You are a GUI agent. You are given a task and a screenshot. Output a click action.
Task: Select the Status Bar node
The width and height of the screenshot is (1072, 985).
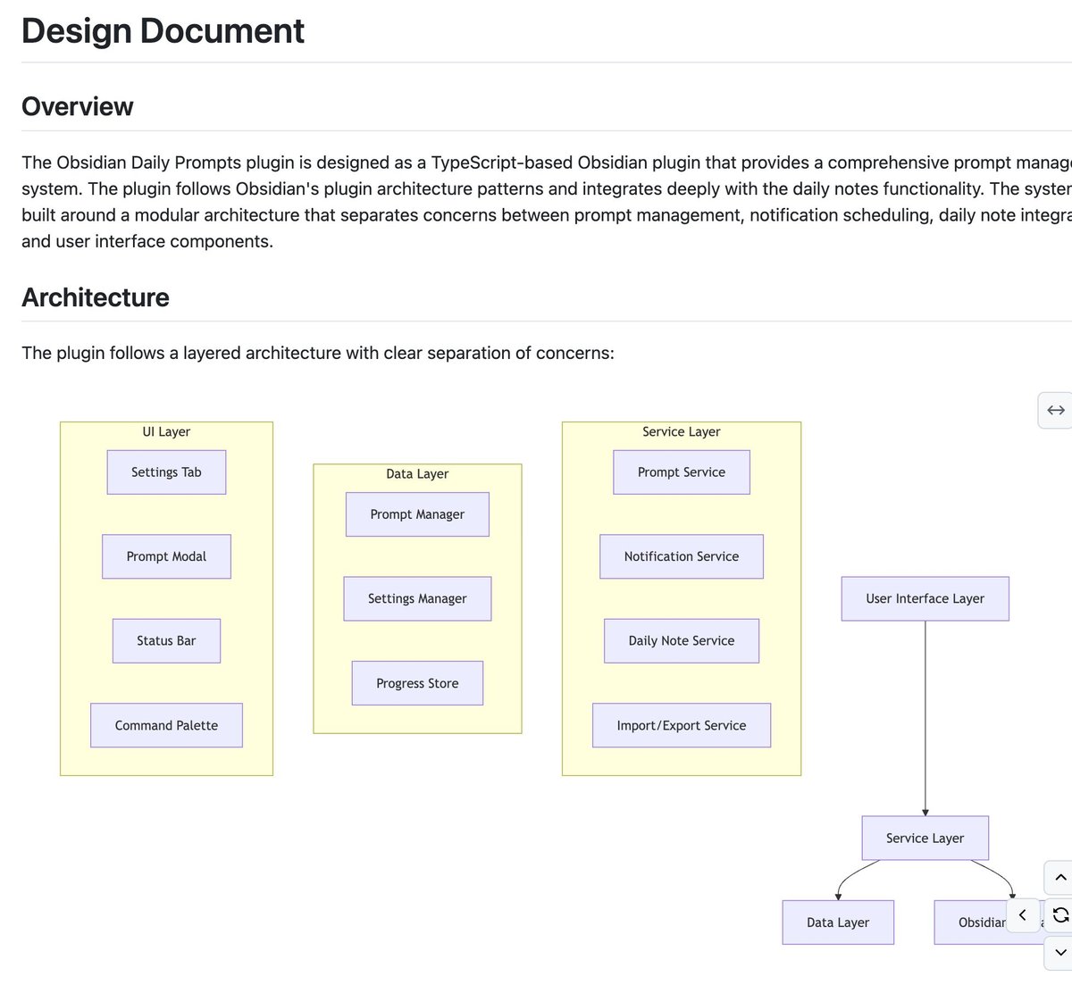[x=166, y=641]
